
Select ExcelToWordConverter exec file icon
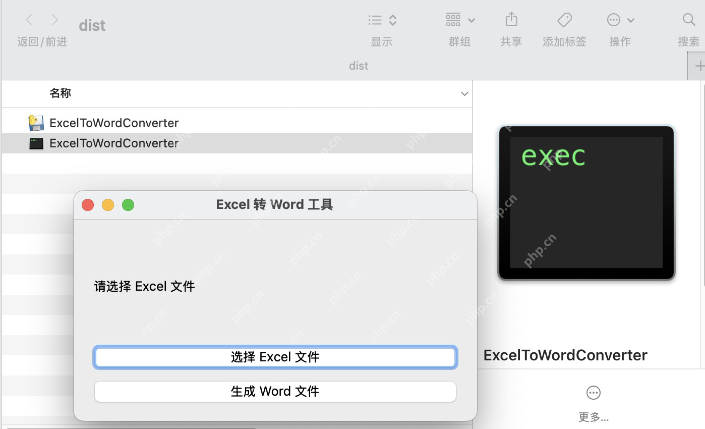pyautogui.click(x=36, y=143)
